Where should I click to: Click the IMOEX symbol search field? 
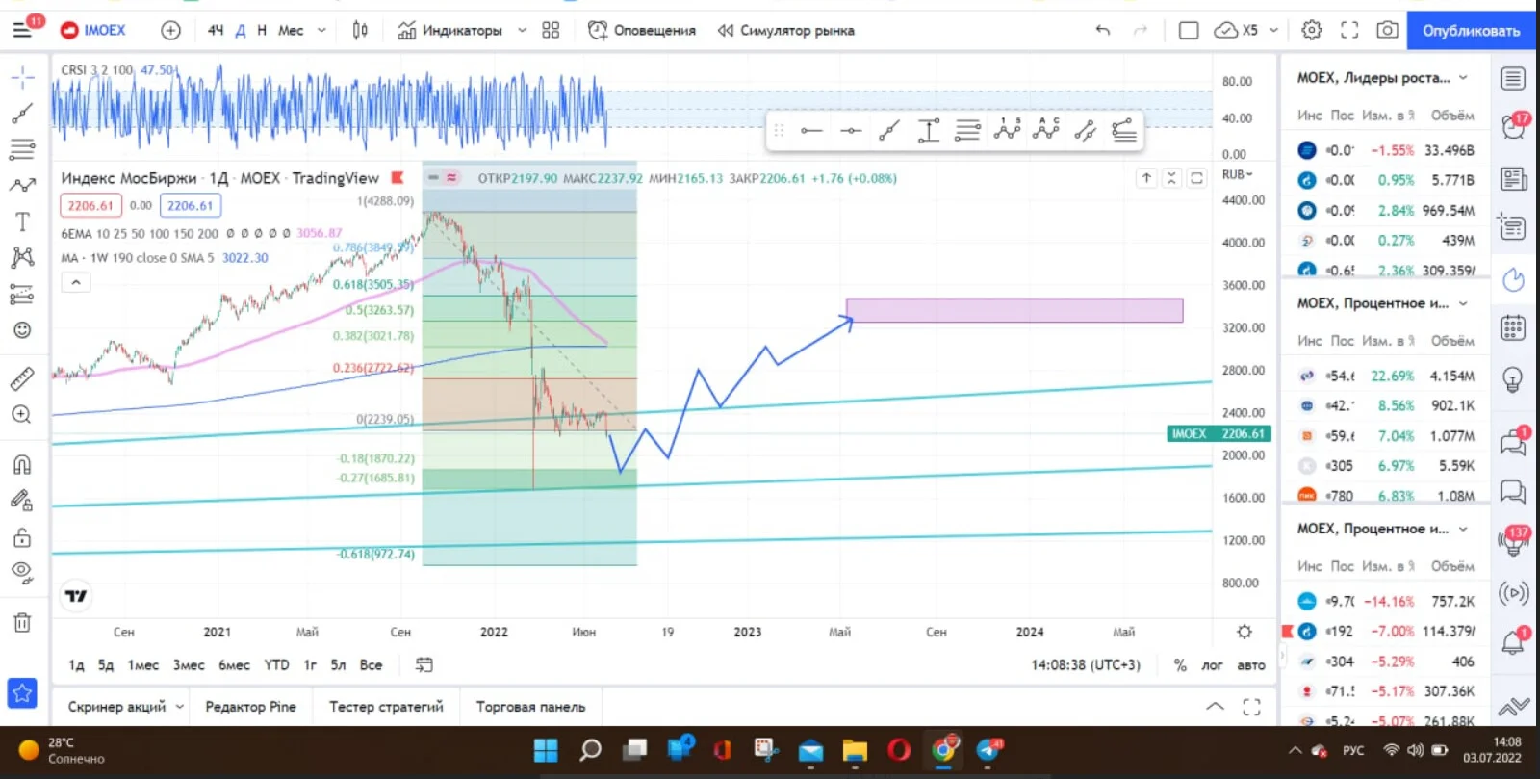[94, 30]
